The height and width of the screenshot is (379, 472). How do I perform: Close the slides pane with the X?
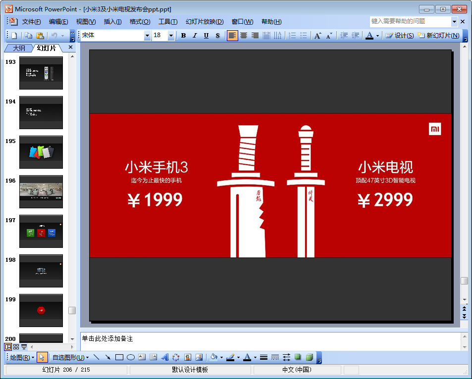pyautogui.click(x=70, y=47)
